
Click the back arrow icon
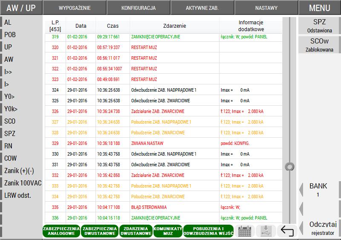[287, 231]
